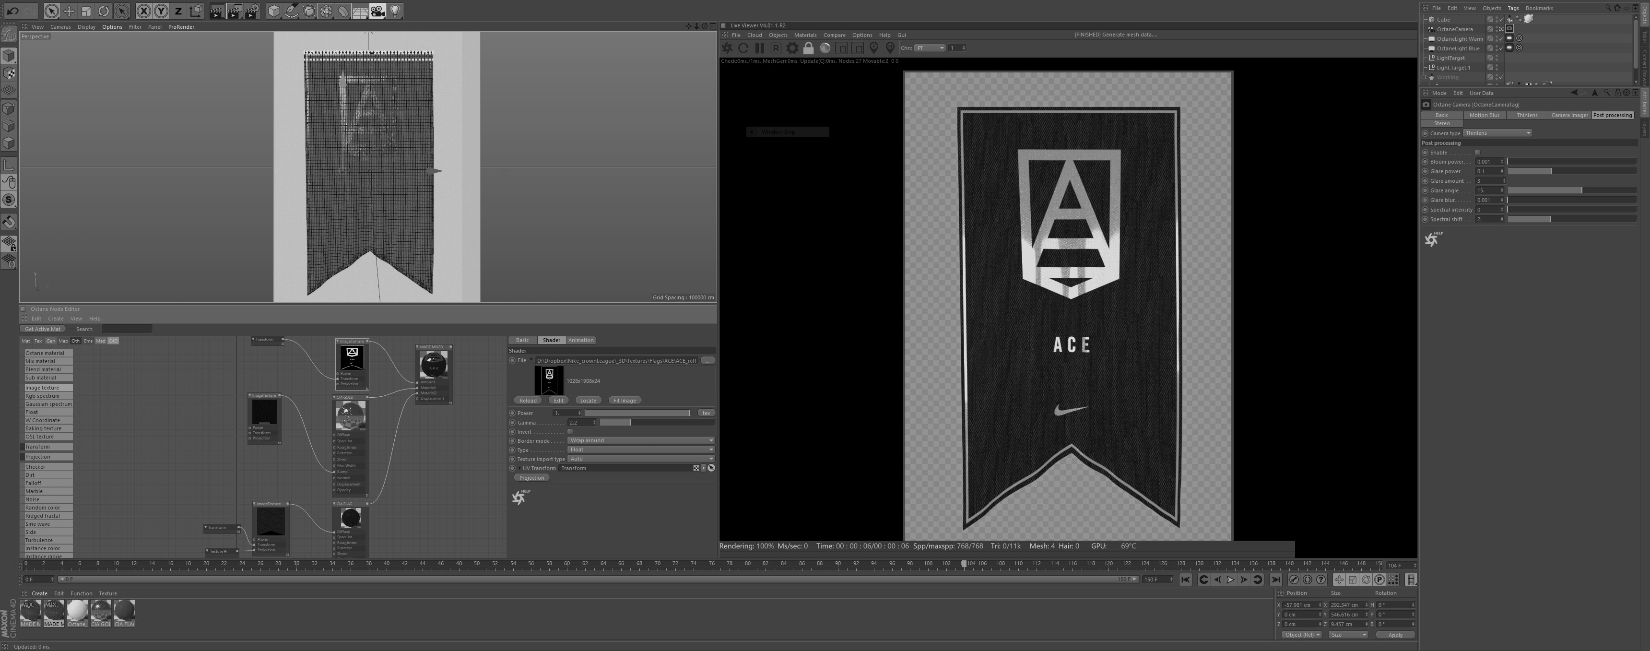Open viewport Cameras menu
The width and height of the screenshot is (1650, 651).
60,27
